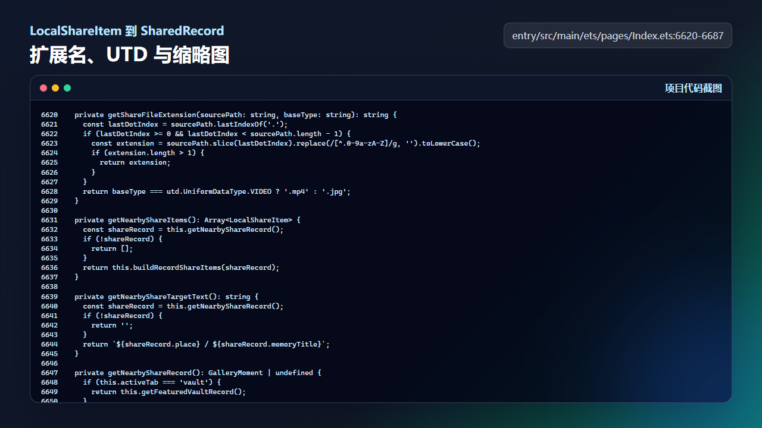Click the 项目代码截图 label
Screen dimensions: 762x428
pyautogui.click(x=693, y=88)
